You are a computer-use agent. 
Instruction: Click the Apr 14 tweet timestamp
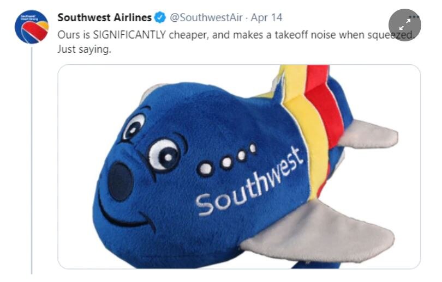pos(266,18)
